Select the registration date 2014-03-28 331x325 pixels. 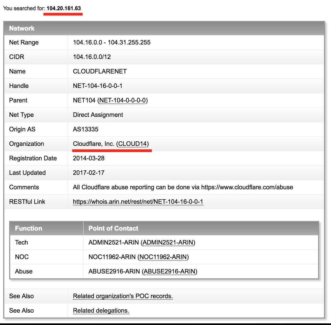pyautogui.click(x=89, y=158)
